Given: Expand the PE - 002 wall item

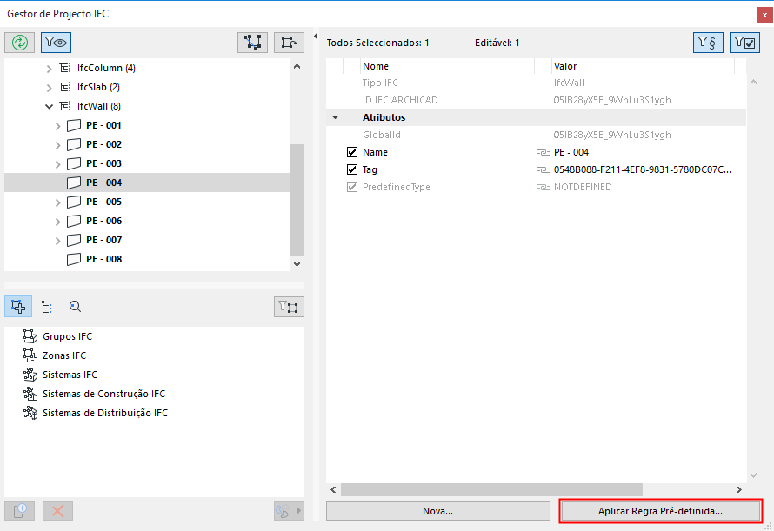Looking at the screenshot, I should pos(57,145).
